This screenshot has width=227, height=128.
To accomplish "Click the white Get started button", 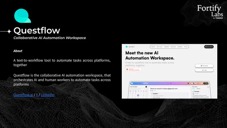I will click(x=204, y=66).
